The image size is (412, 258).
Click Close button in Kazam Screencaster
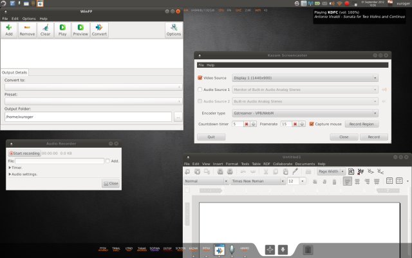344,137
